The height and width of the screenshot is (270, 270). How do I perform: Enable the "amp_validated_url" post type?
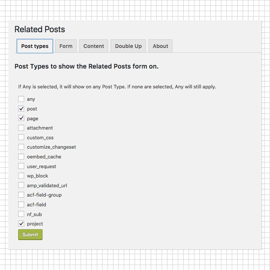(21, 185)
